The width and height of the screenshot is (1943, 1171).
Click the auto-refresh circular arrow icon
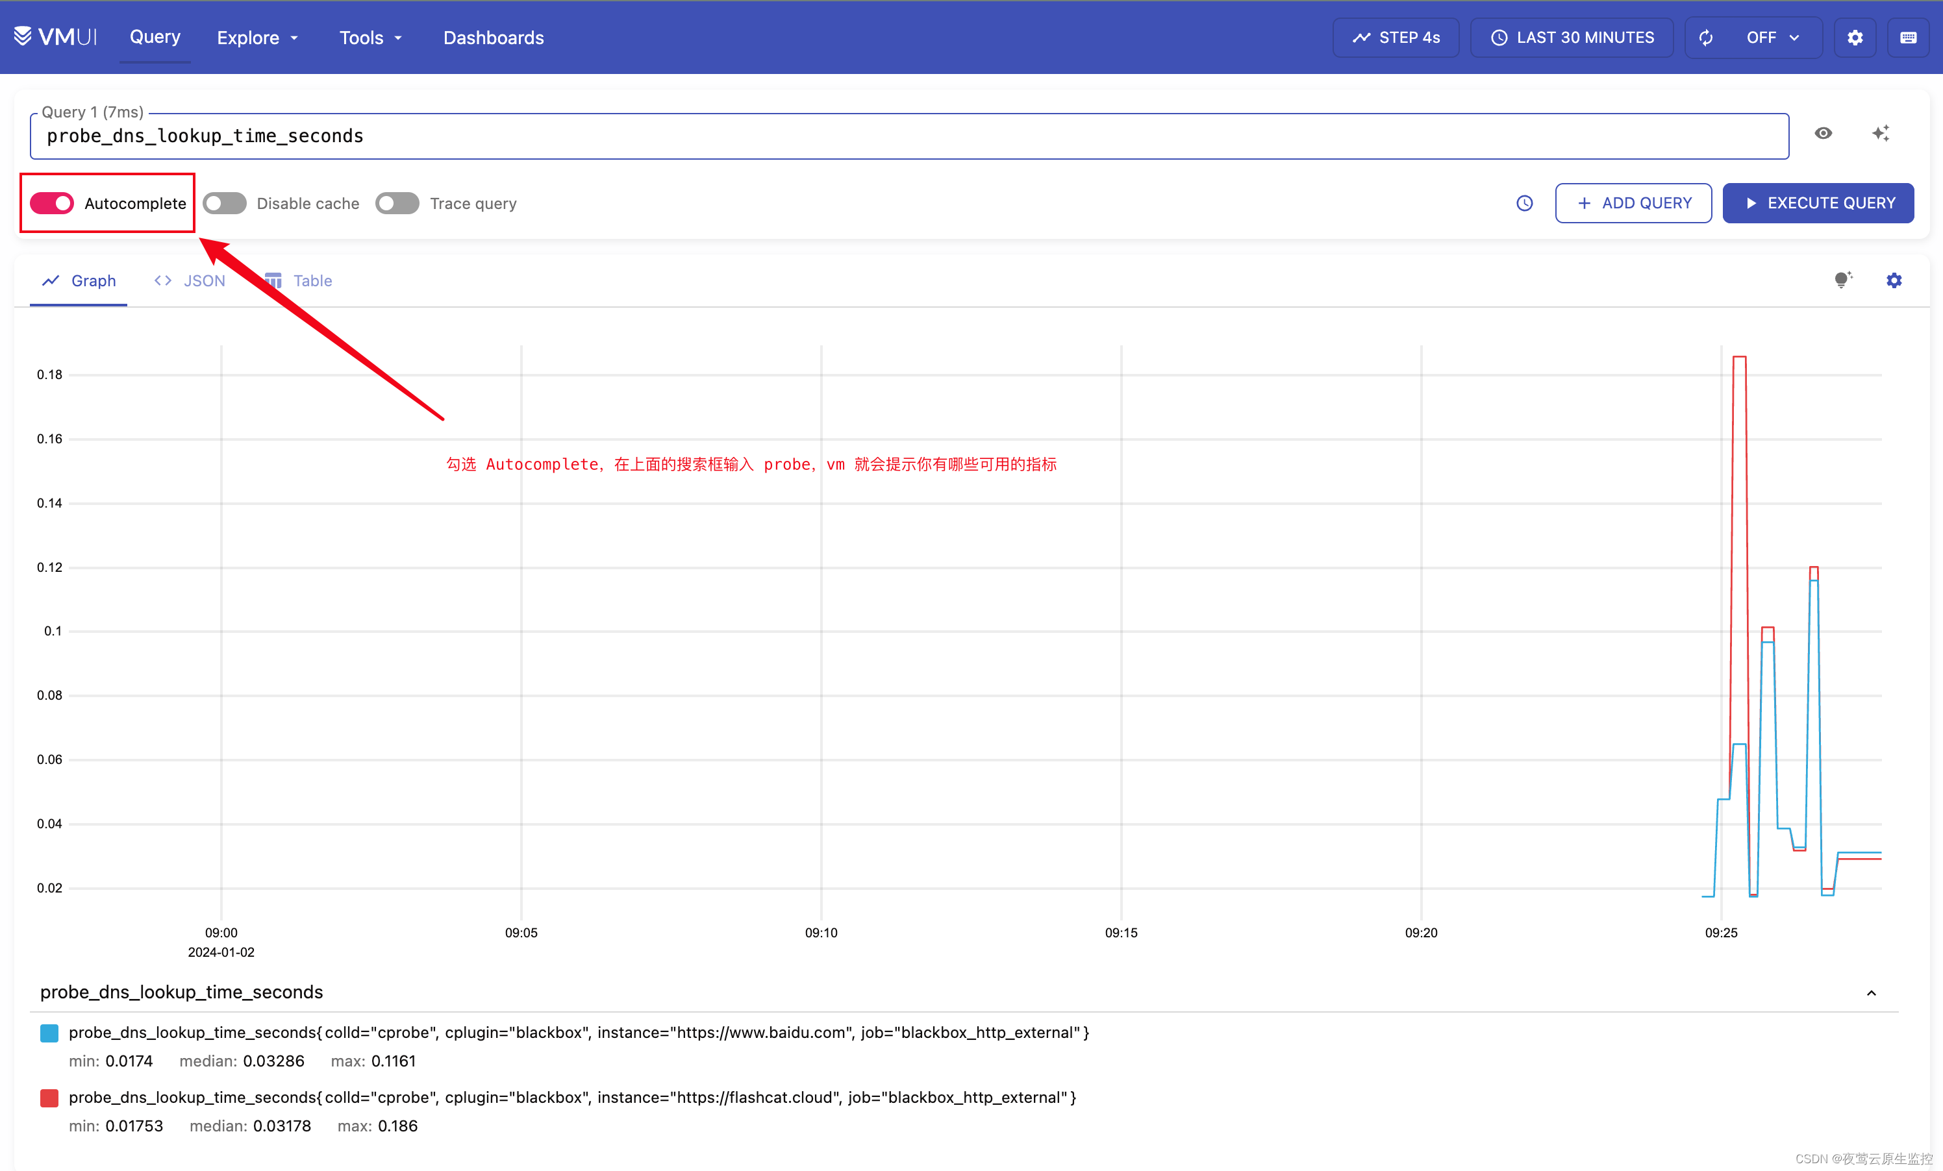[x=1705, y=38]
